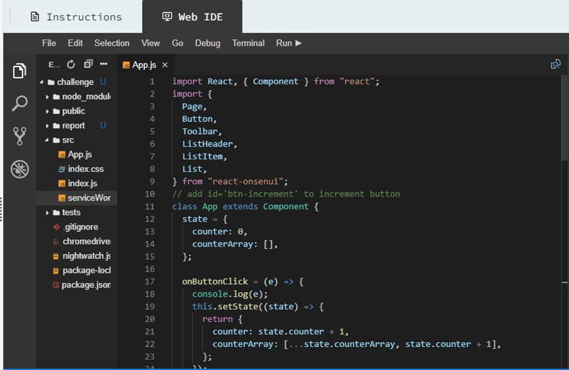569x370 pixels.
Task: Expand the report folder
Action: (x=47, y=126)
